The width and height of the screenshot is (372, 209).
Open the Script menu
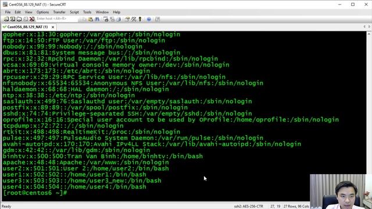[x=74, y=12]
